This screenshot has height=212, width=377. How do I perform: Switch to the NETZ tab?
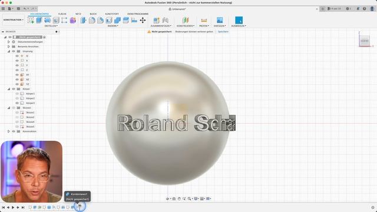78,14
